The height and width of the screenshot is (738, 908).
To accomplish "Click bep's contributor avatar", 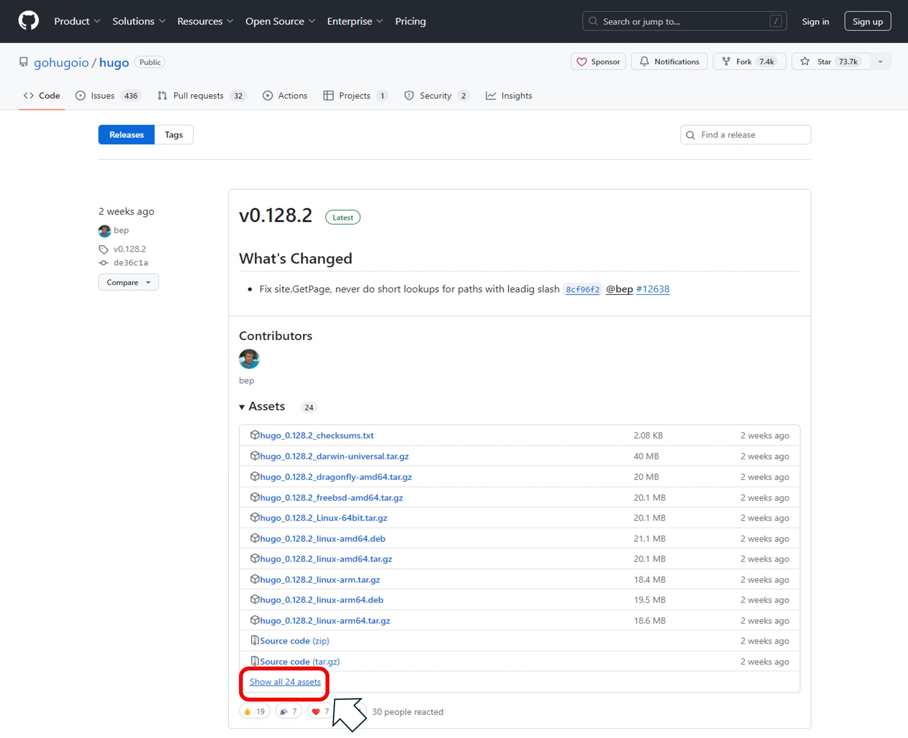I will click(x=249, y=359).
